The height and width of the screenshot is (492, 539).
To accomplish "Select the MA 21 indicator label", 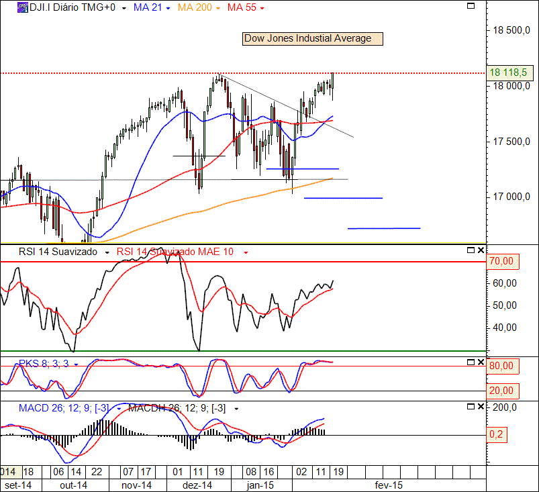I will click(148, 7).
